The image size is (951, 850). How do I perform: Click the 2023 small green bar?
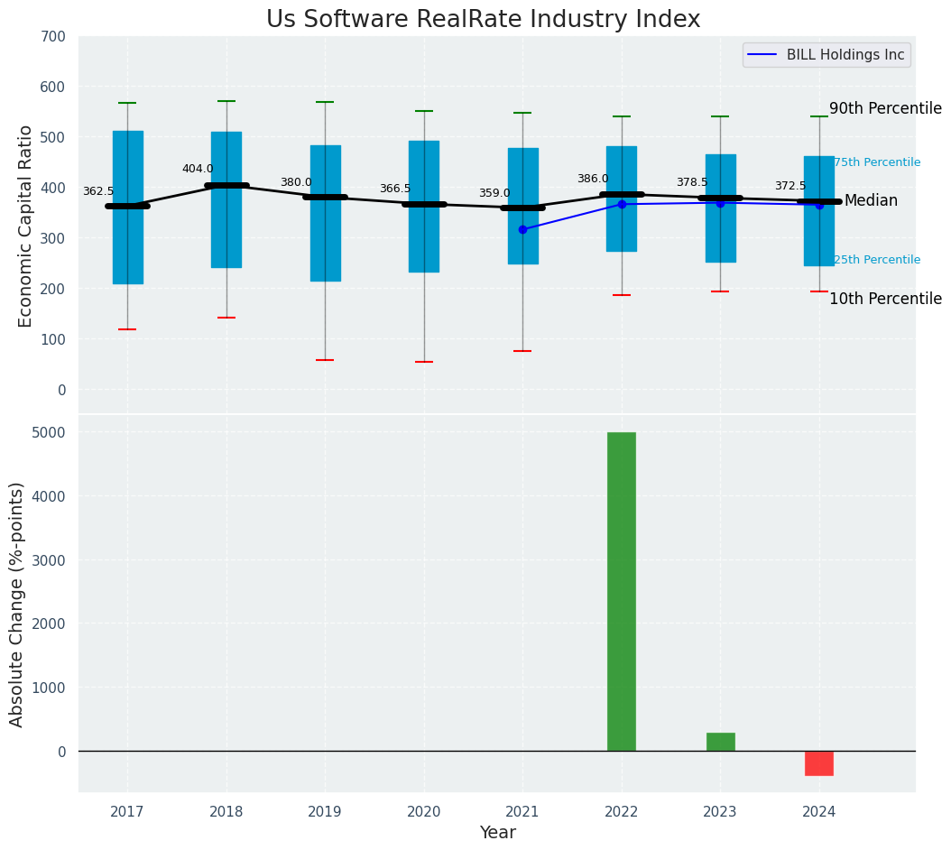(x=721, y=742)
